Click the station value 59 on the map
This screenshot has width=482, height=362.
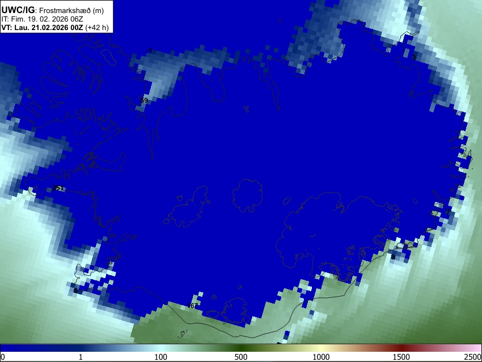click(x=144, y=100)
